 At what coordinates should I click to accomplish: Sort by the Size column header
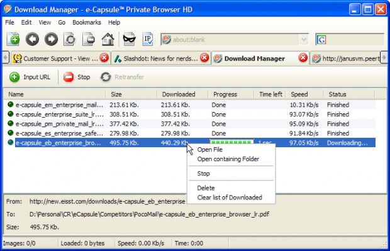tap(131, 94)
